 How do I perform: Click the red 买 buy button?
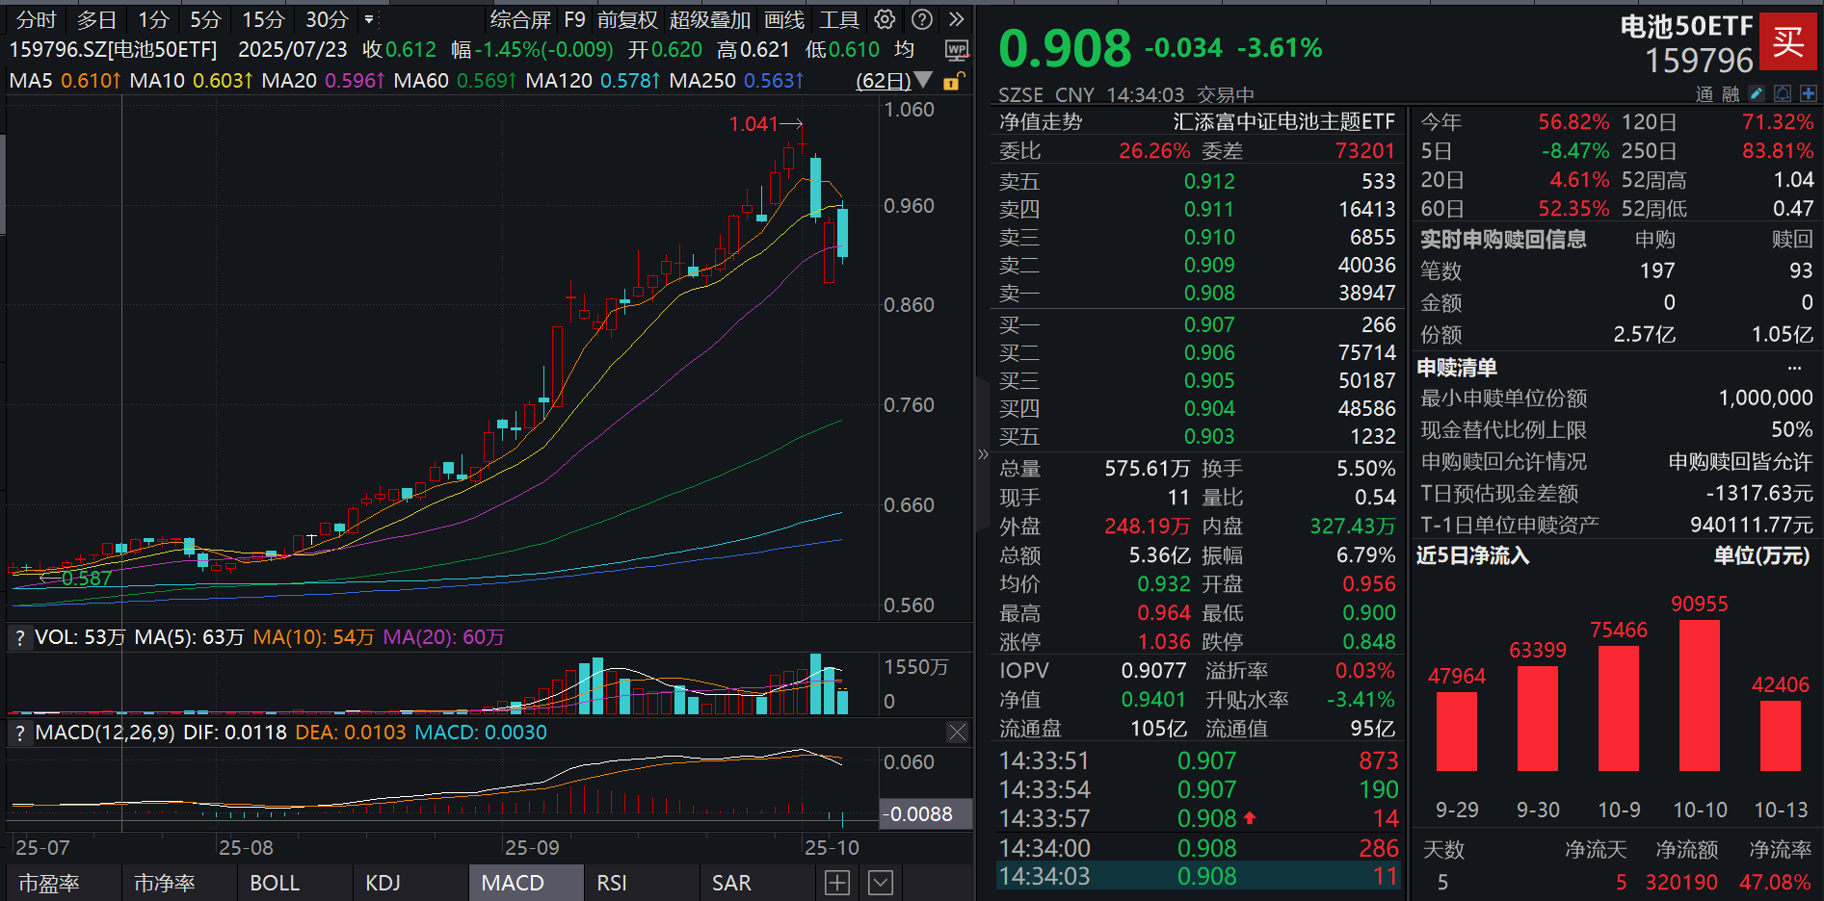coord(1788,42)
